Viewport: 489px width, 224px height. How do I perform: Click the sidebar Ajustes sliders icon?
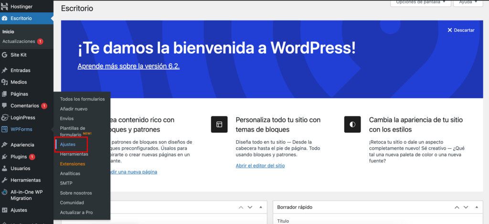point(4,210)
